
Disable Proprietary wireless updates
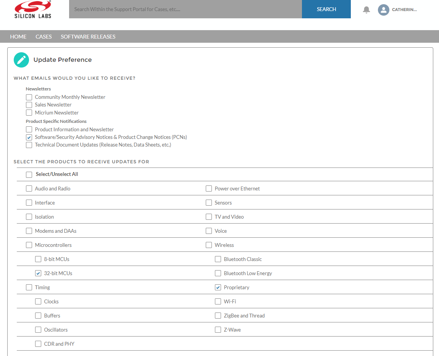[x=218, y=287]
